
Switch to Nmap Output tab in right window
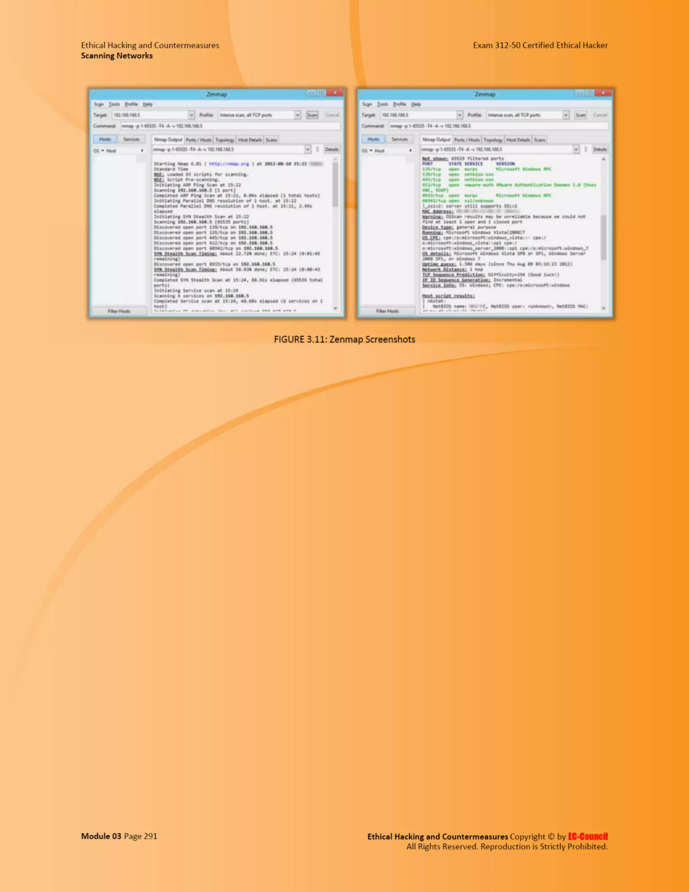coord(436,140)
